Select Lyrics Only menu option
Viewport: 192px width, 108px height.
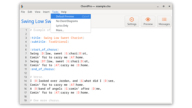click(62, 26)
